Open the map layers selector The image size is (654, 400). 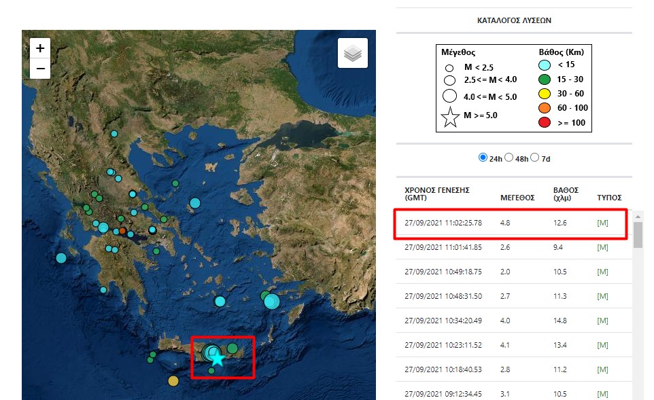click(x=352, y=53)
